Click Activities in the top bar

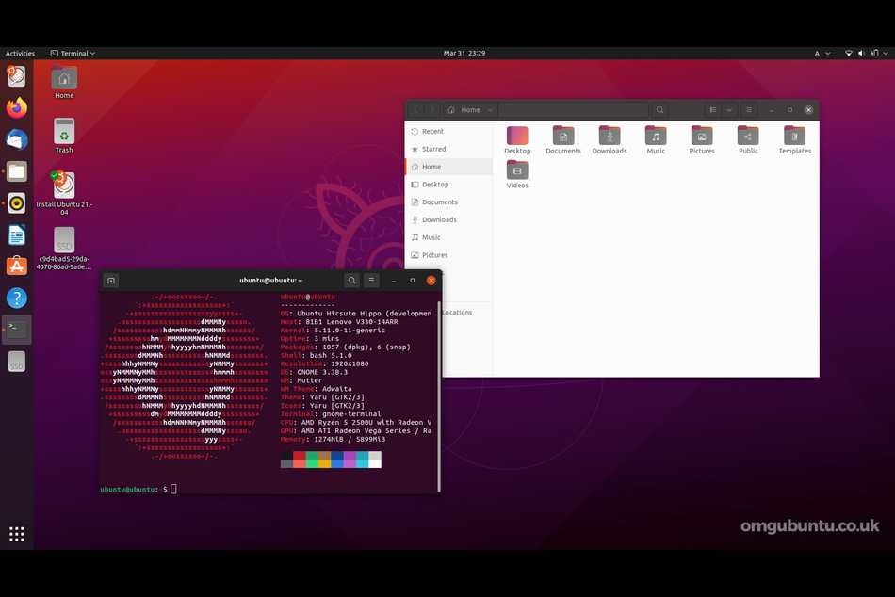click(20, 54)
